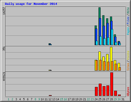This screenshot has height=102, width=131.
Task: Click the red KBytes bar for day 12
Action: point(50,95)
